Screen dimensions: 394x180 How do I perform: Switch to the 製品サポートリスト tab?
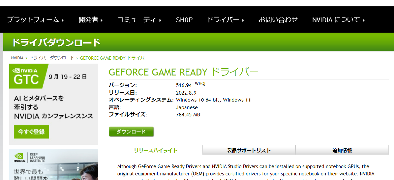pos(249,150)
